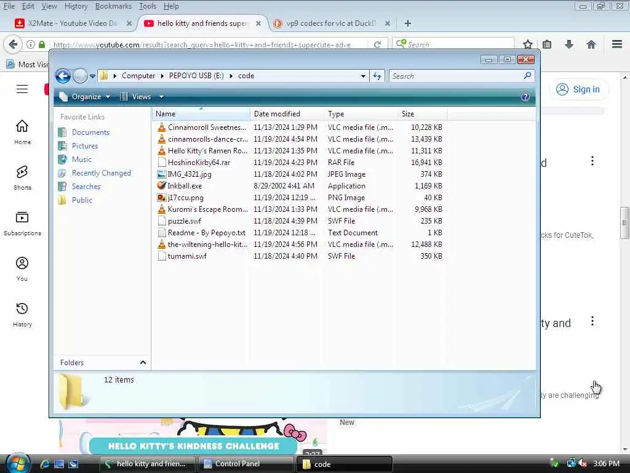The height and width of the screenshot is (473, 630).
Task: Click the arrow after PEPOYO USB (E:) breadcrumb
Action: click(231, 76)
